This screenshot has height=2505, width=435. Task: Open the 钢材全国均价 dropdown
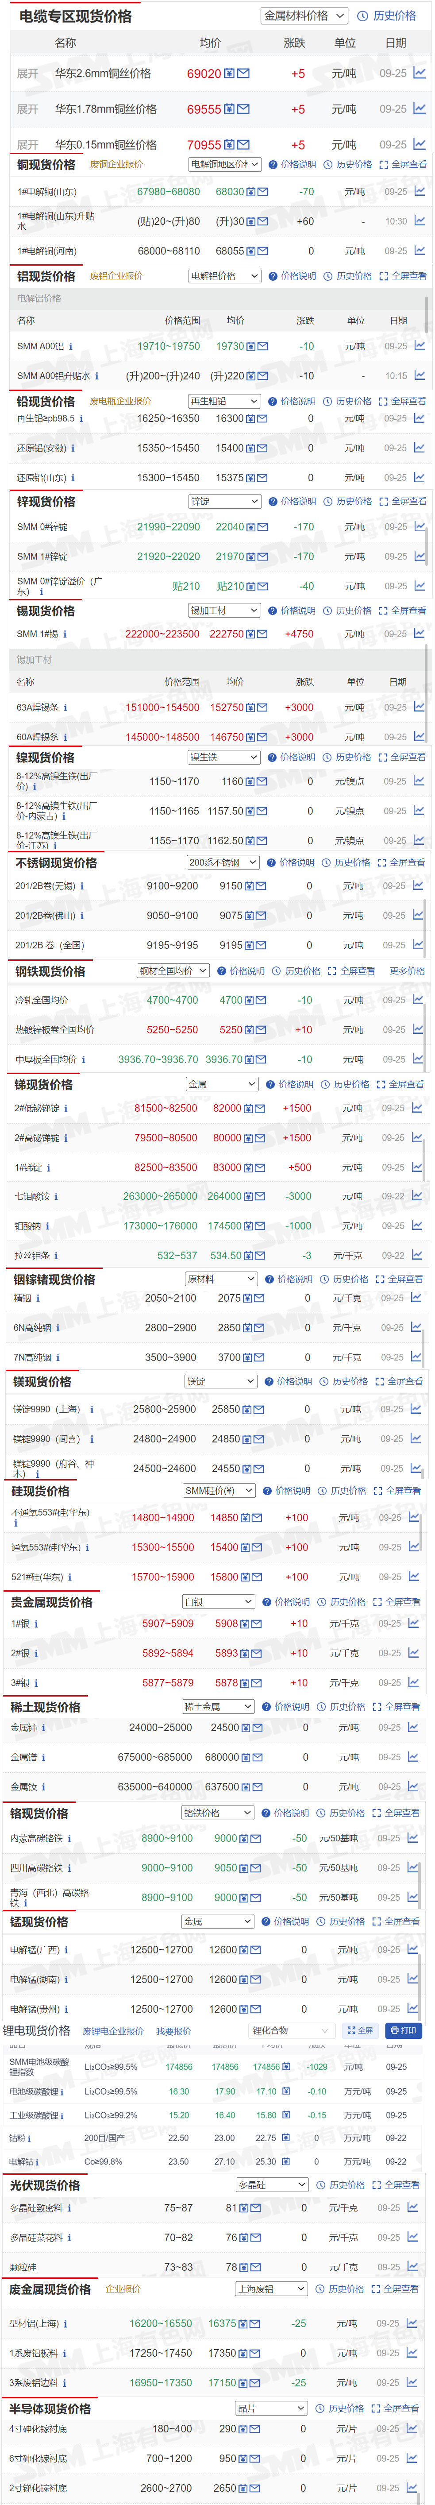(x=173, y=970)
